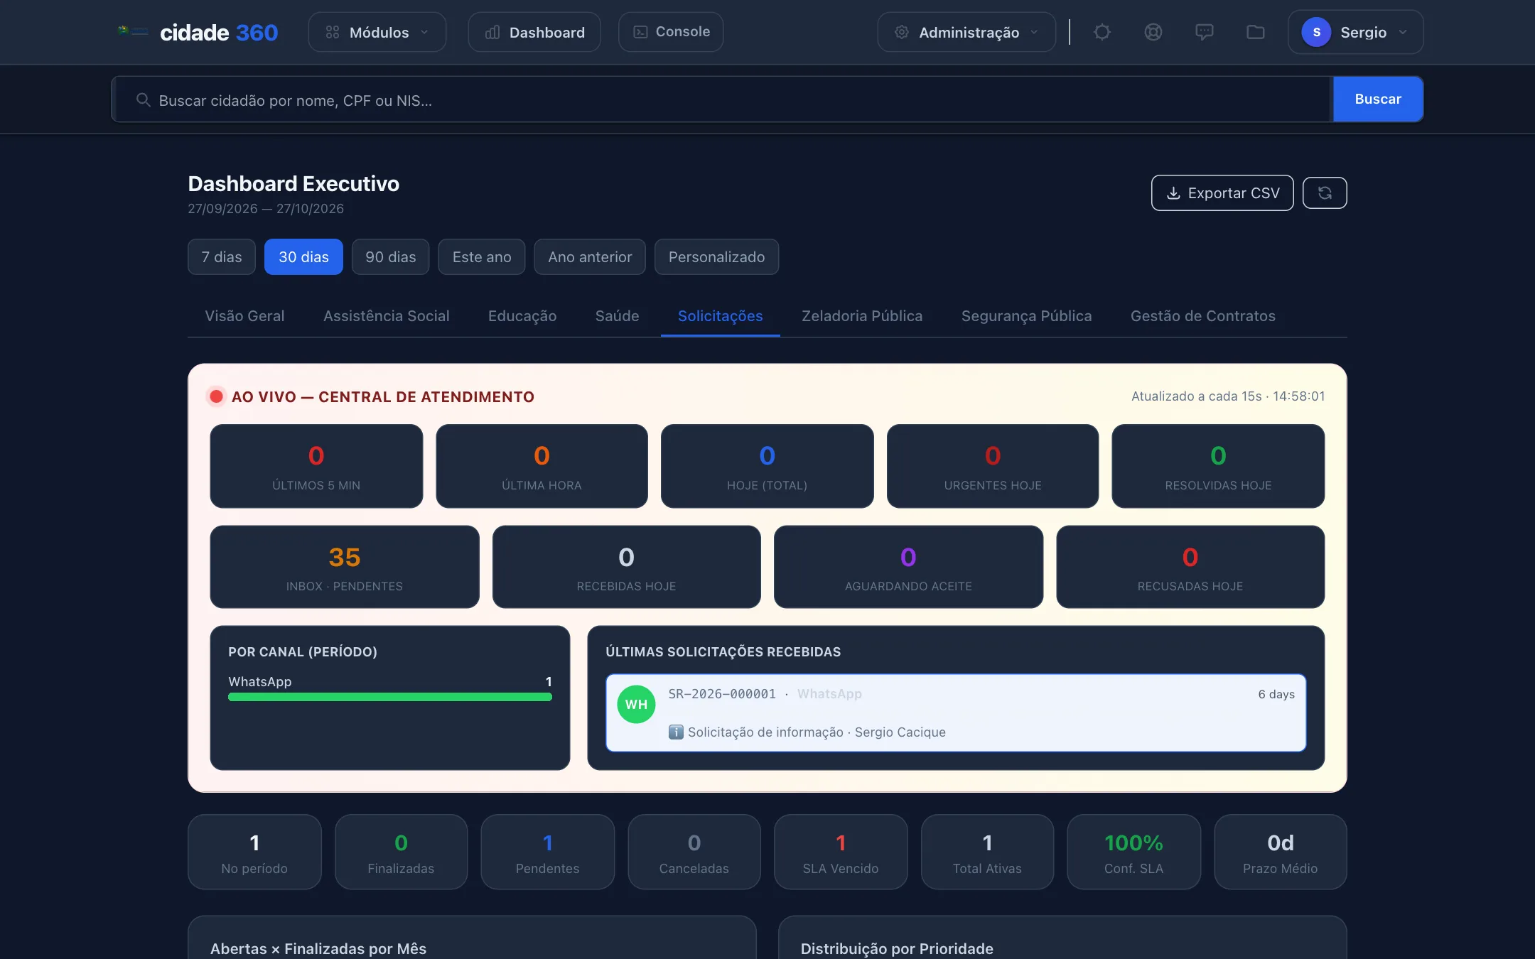
Task: Click the green WH WhatsApp avatar
Action: click(636, 704)
